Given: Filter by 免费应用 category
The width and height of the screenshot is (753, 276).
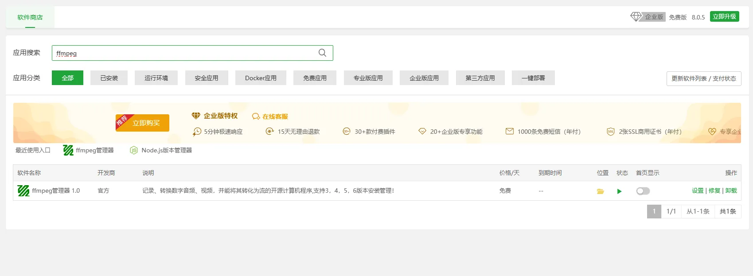Looking at the screenshot, I should 315,78.
